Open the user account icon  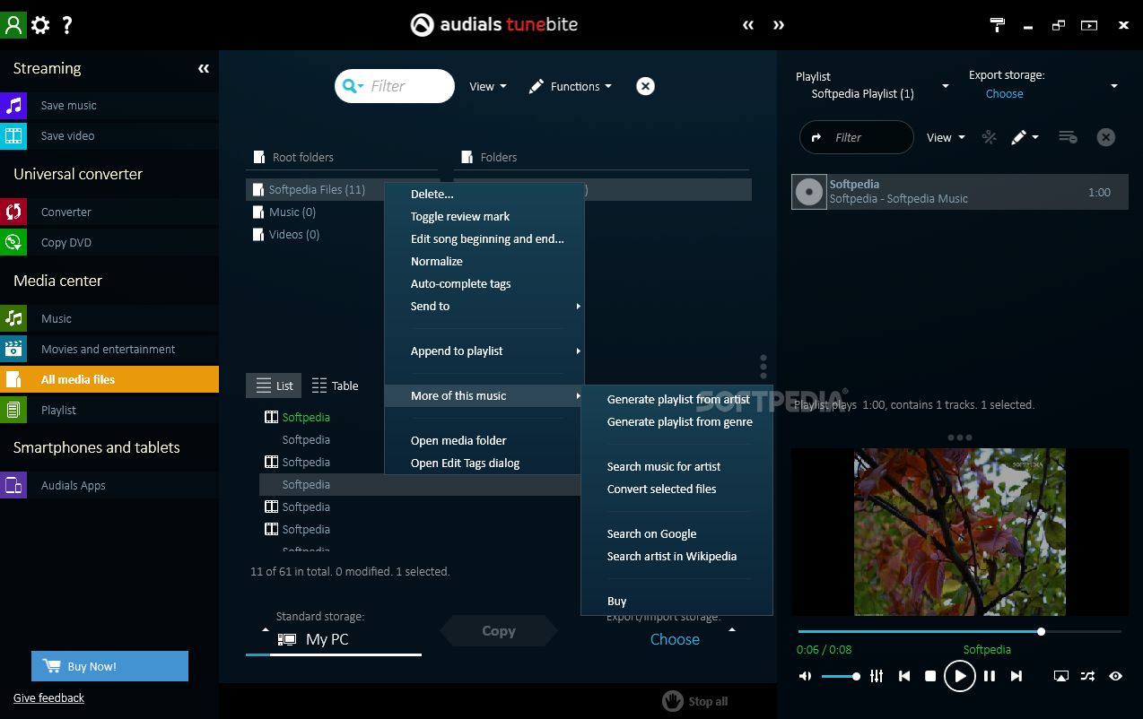tap(13, 24)
